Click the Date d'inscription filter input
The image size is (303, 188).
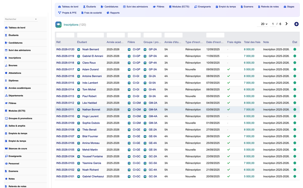[215, 35]
